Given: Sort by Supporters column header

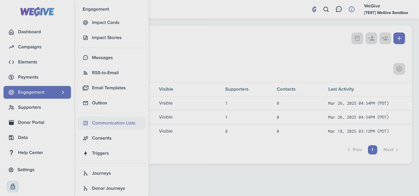Looking at the screenshot, I should (x=237, y=89).
